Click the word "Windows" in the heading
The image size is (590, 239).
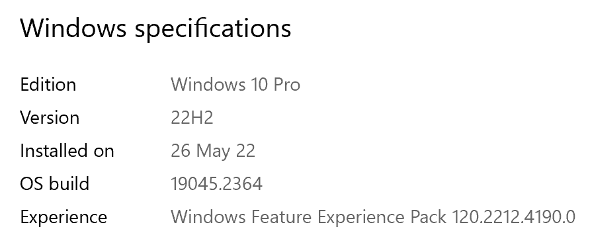coord(73,28)
